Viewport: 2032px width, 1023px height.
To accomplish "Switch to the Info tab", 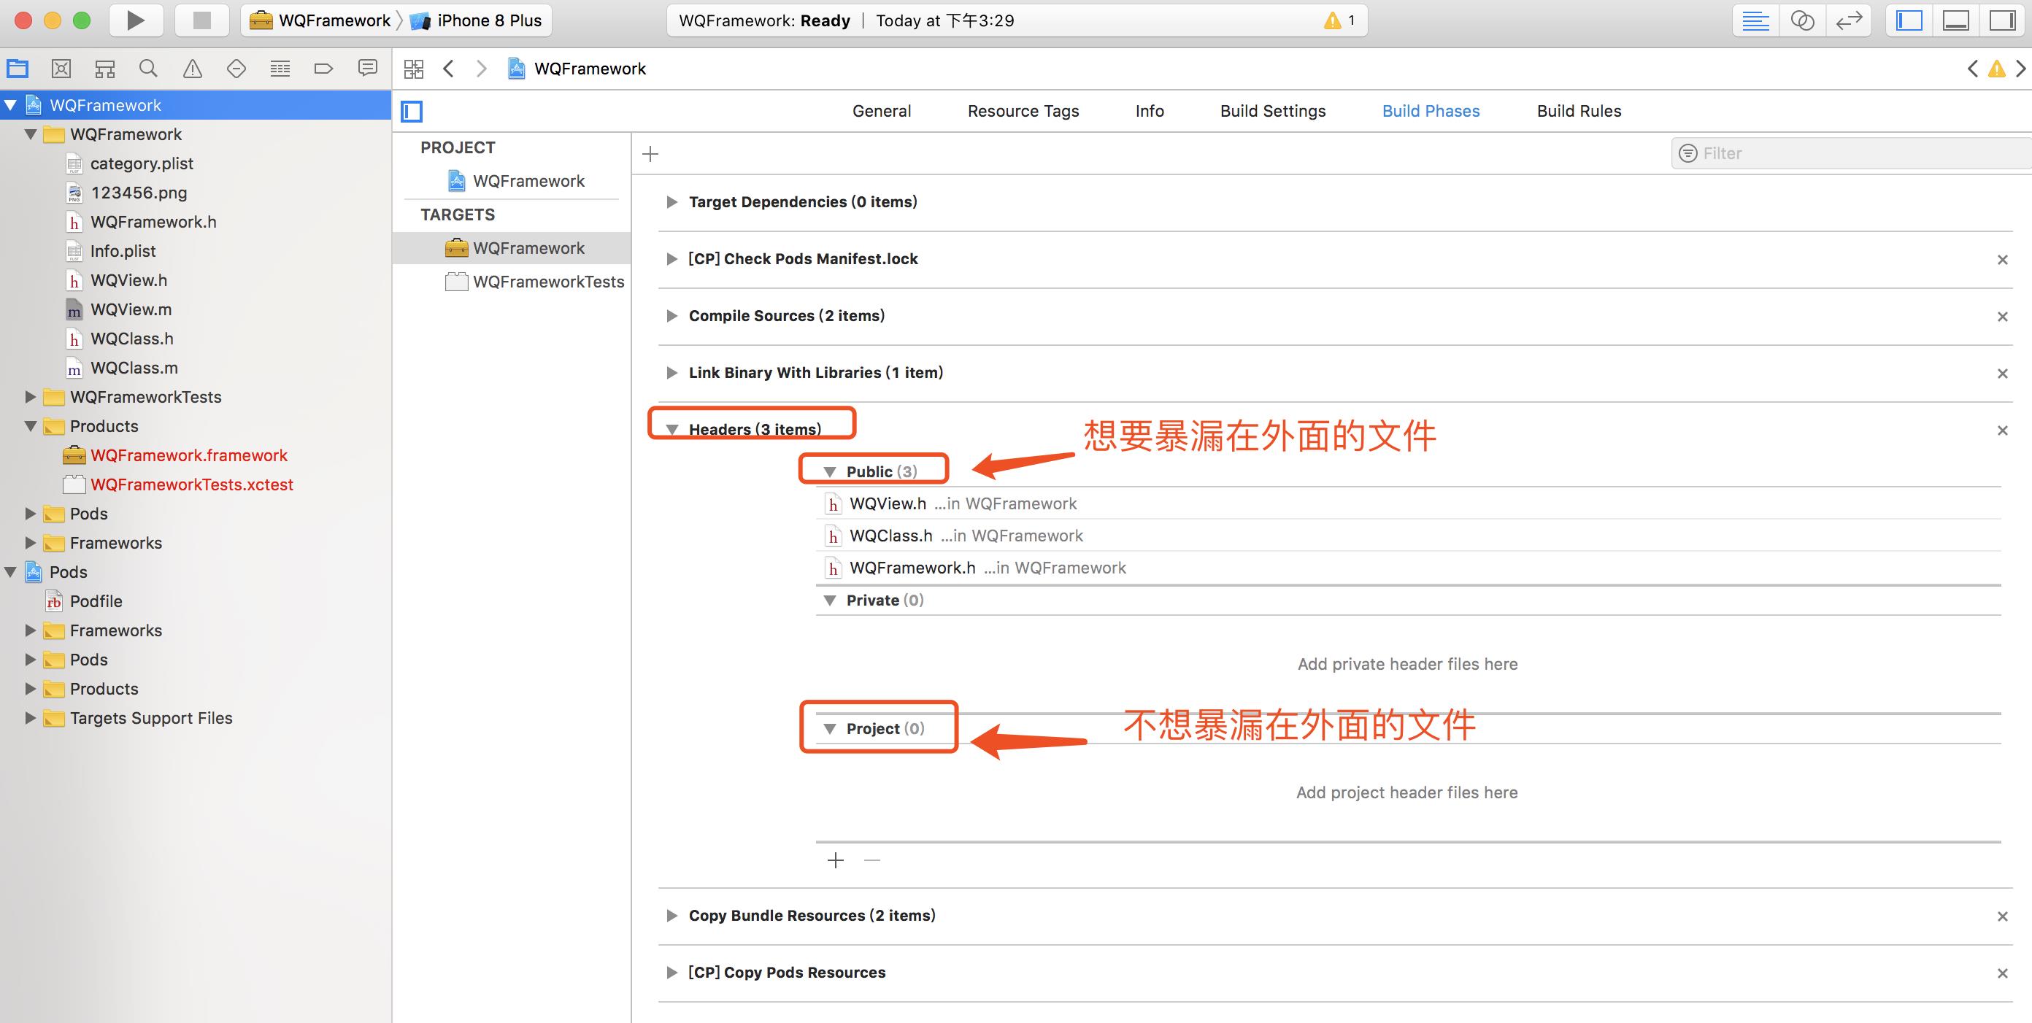I will pos(1150,111).
